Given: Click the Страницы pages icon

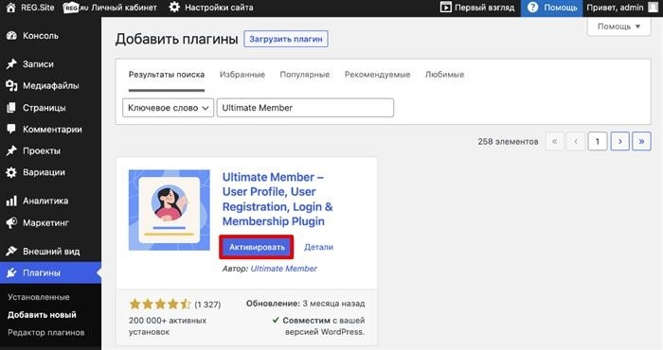Looking at the screenshot, I should click(11, 108).
